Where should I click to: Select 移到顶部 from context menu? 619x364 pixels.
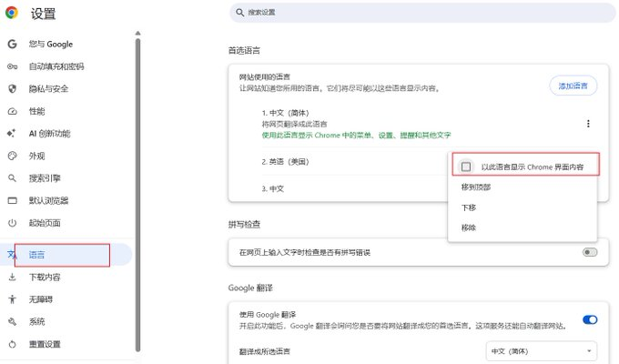(x=475, y=187)
